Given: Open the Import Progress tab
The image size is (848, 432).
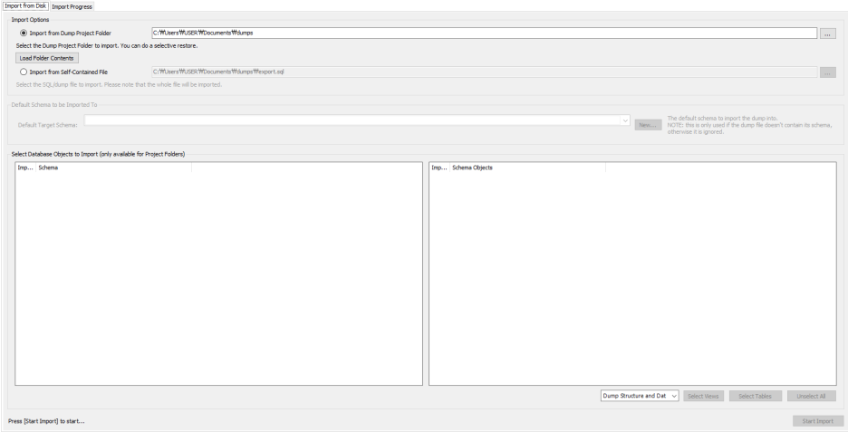Looking at the screenshot, I should click(72, 6).
